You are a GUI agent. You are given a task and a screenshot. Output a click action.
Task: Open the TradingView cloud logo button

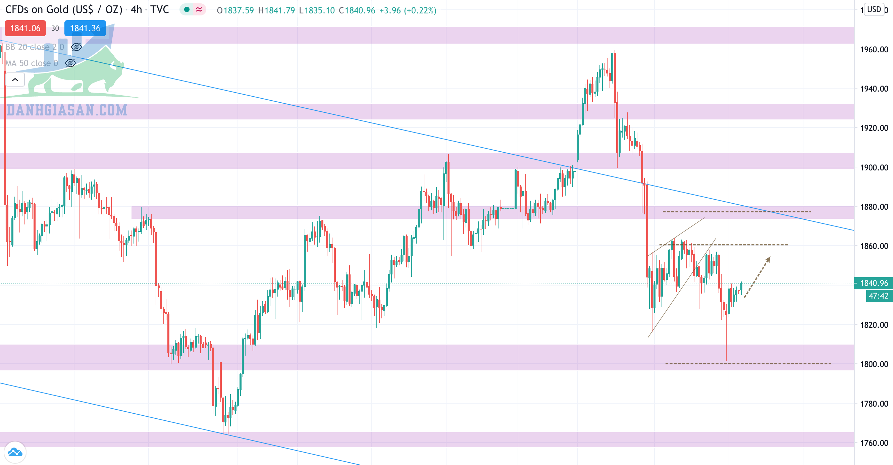coord(15,452)
